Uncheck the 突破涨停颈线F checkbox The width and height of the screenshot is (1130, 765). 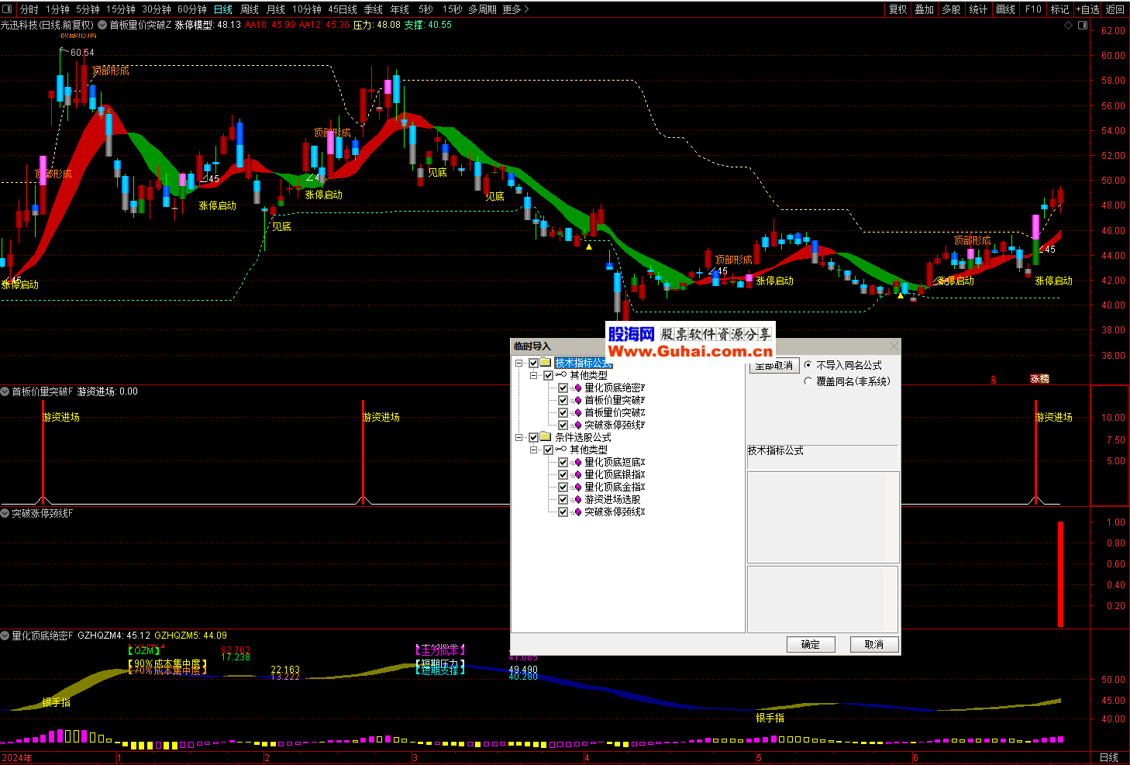pos(563,425)
